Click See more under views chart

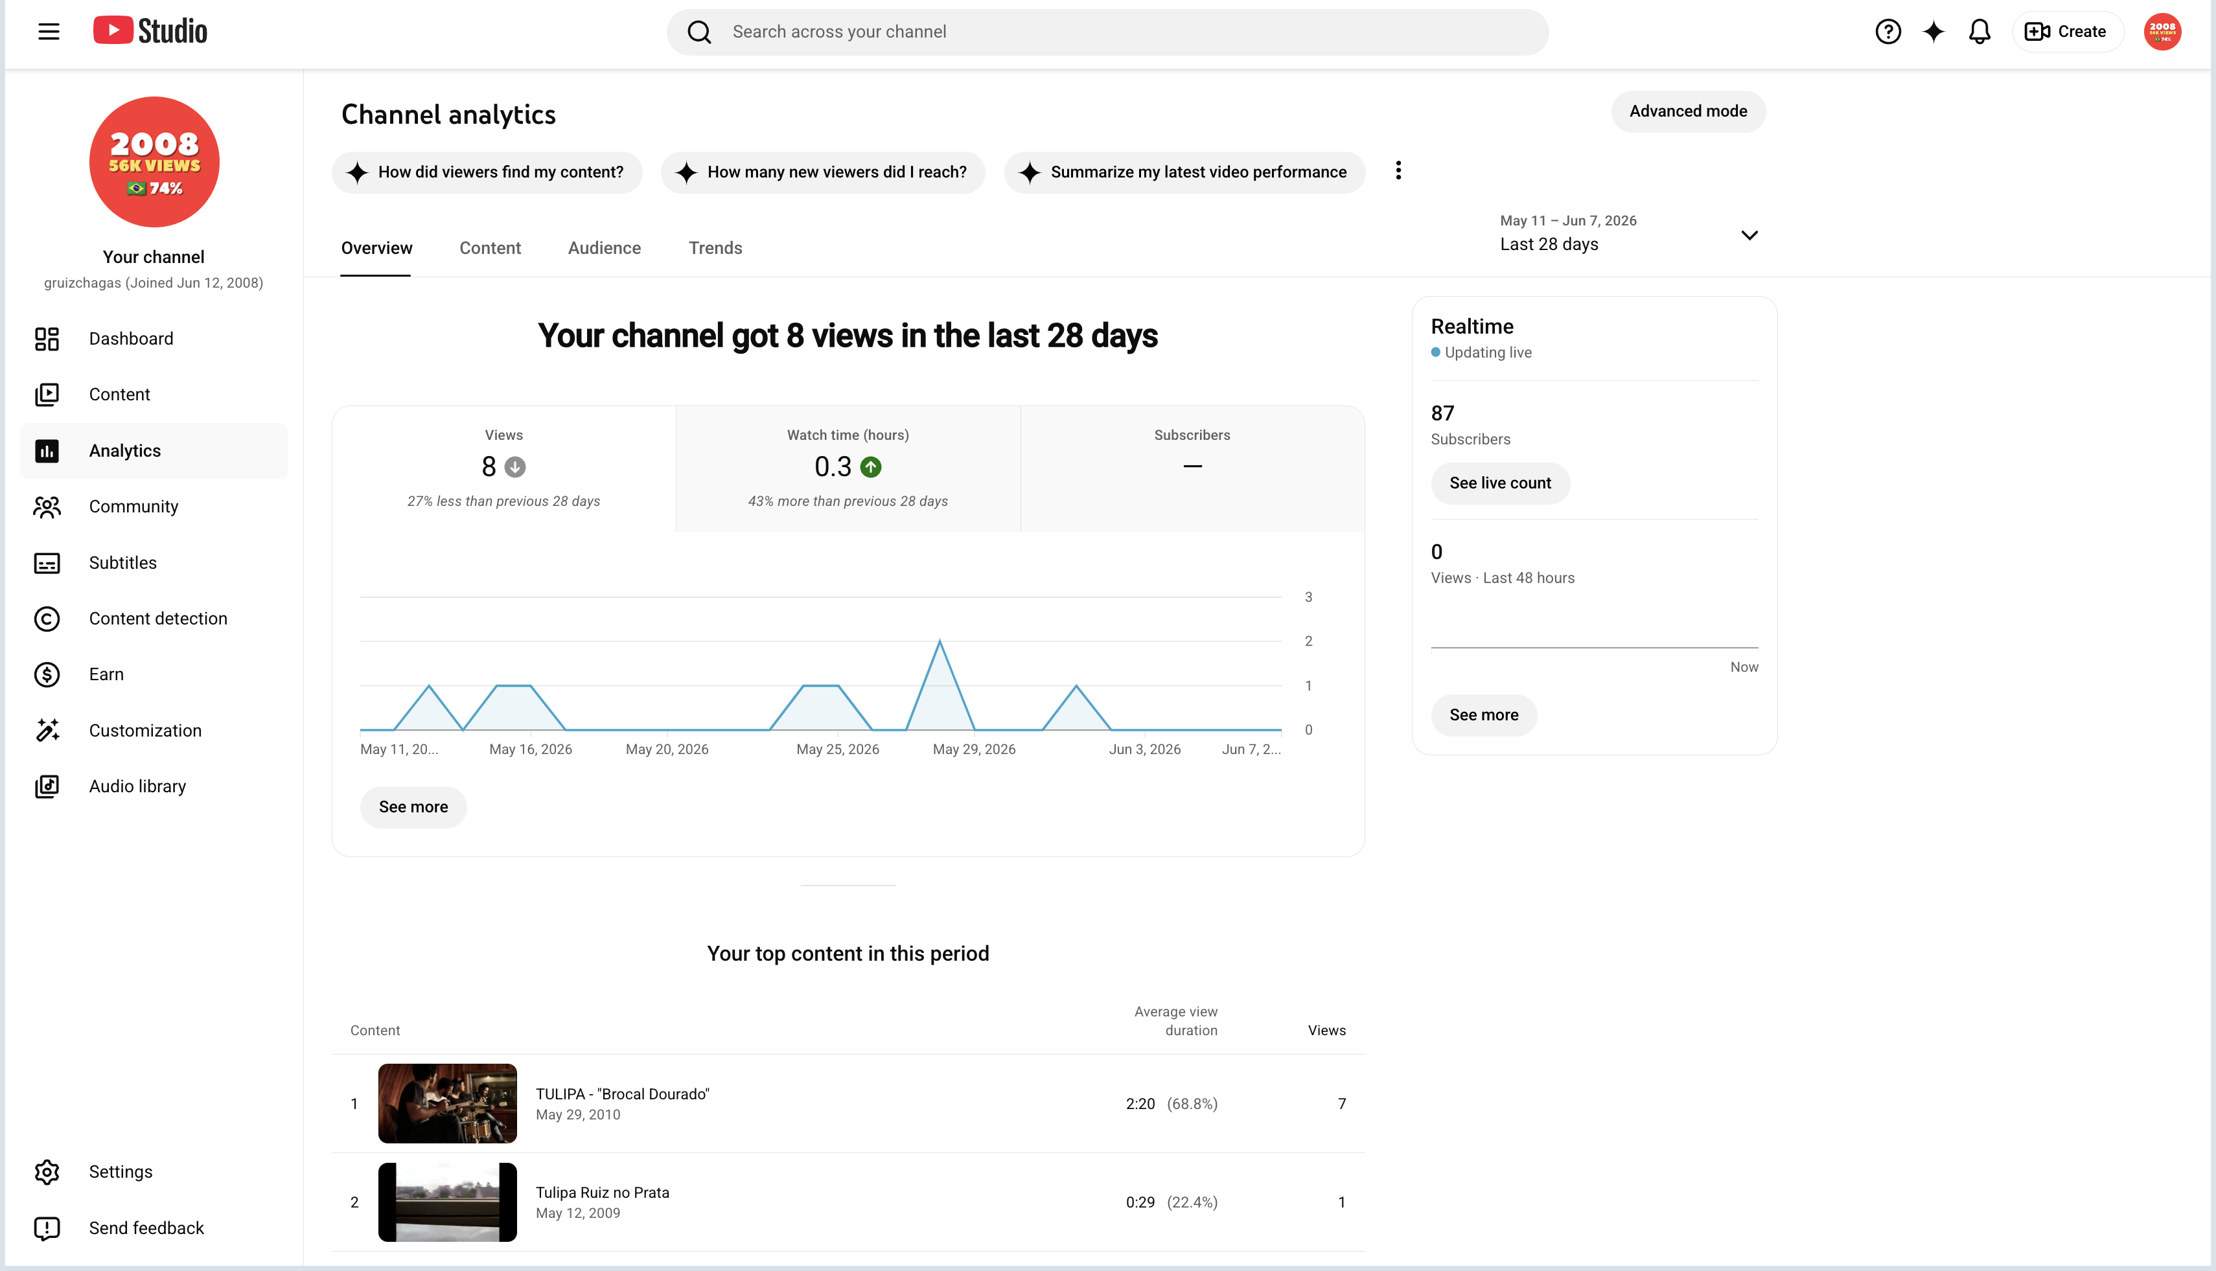pos(413,807)
